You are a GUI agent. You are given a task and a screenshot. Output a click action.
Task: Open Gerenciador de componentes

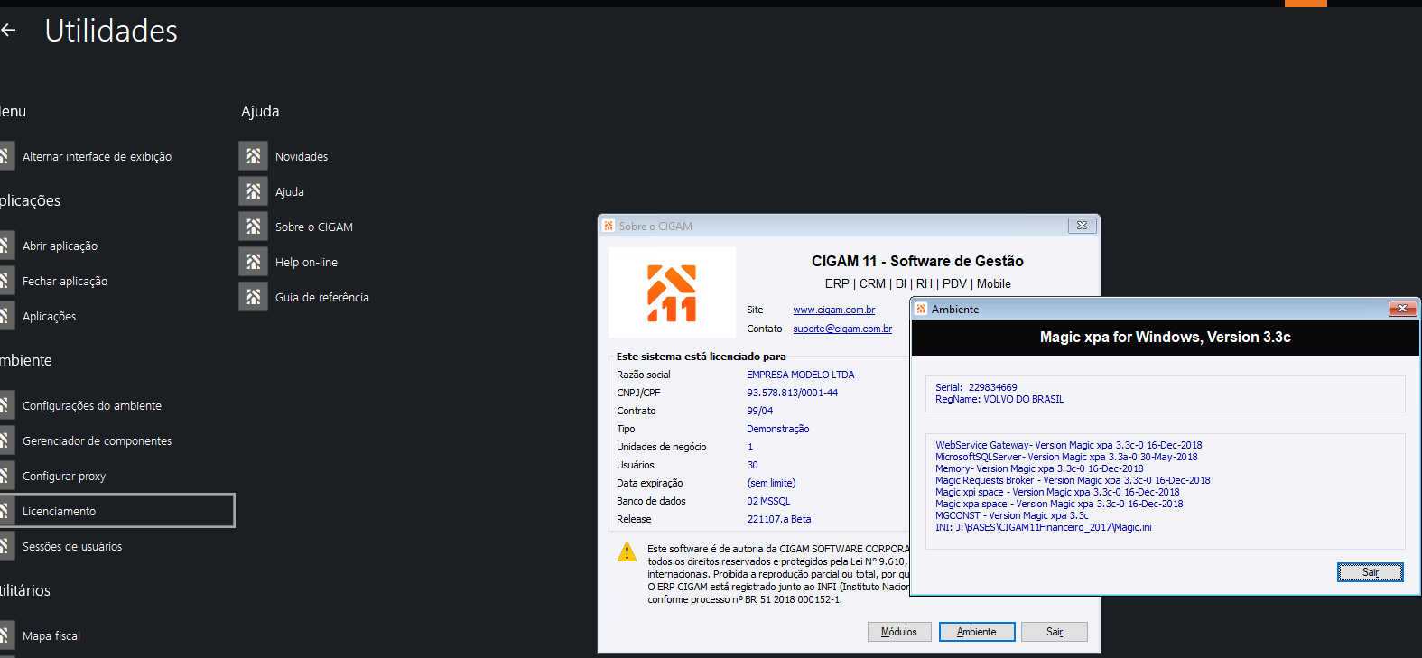tap(97, 440)
